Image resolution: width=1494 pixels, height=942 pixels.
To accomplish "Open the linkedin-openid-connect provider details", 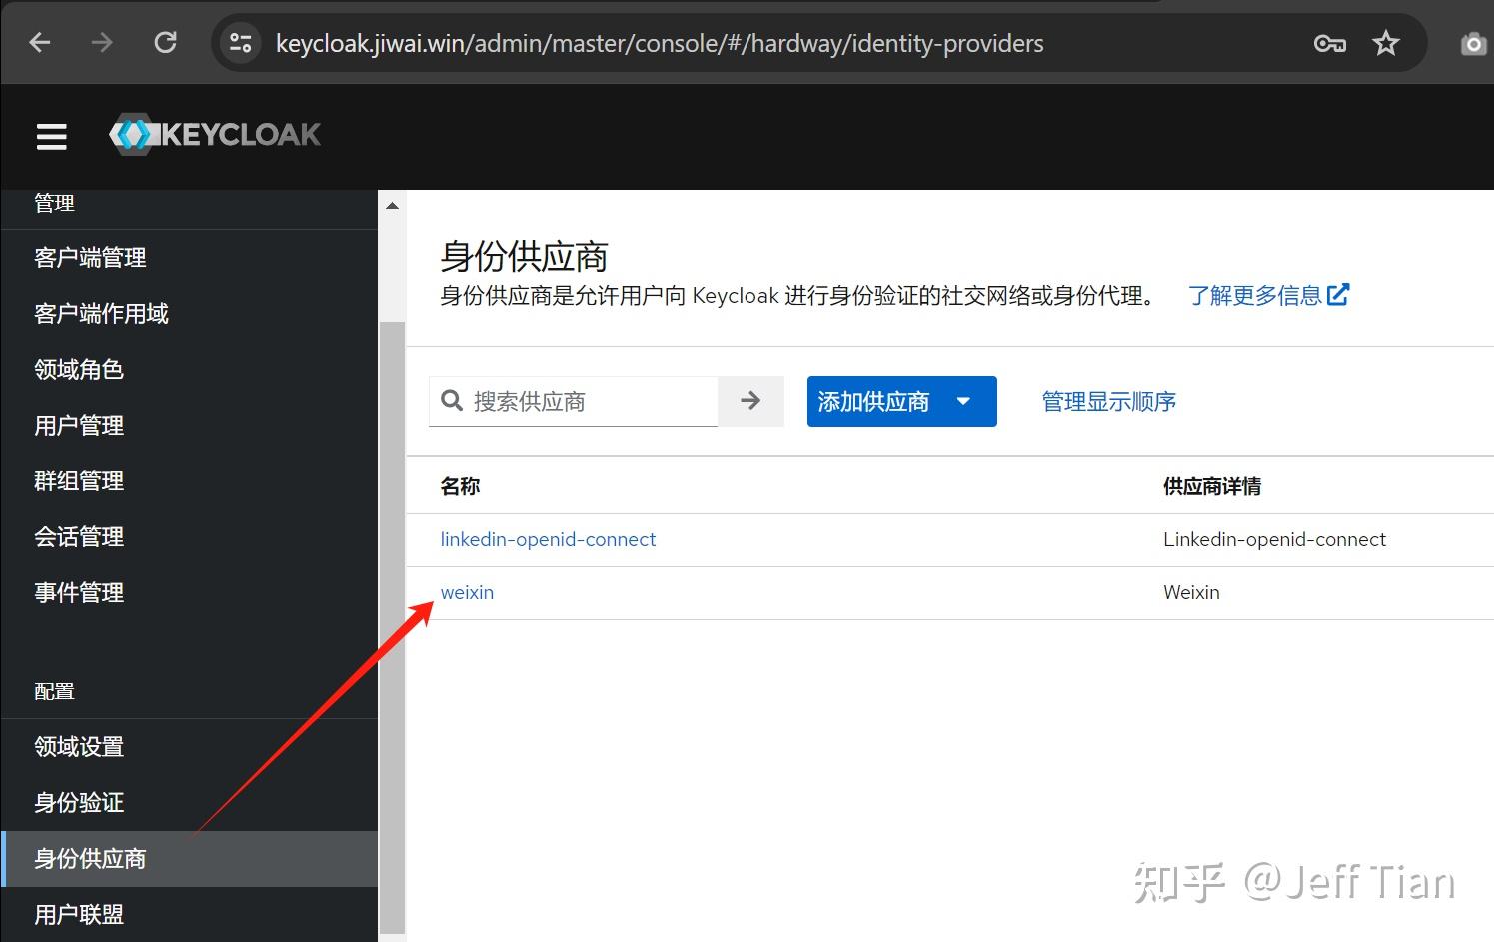I will (548, 539).
